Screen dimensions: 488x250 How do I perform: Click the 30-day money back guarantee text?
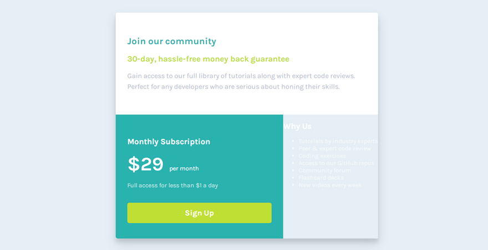(x=208, y=59)
